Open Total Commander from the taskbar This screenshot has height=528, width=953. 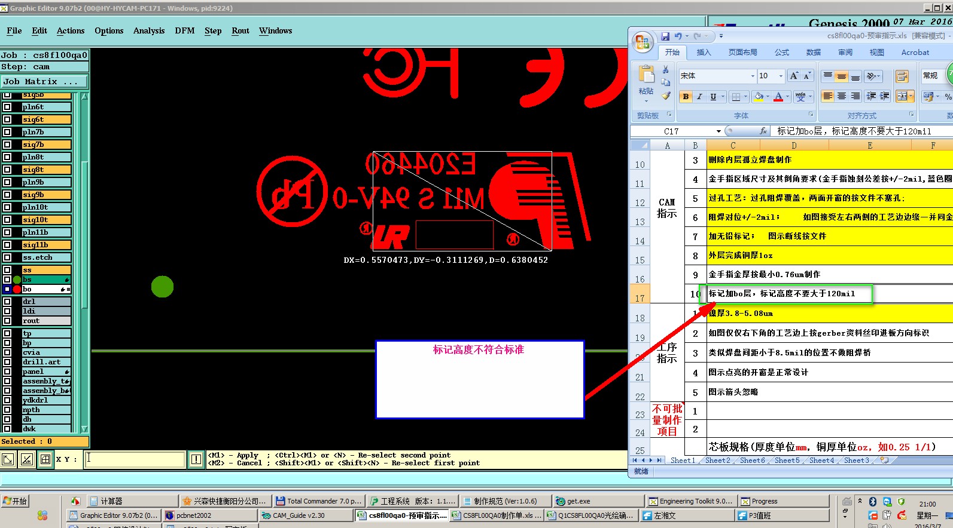tap(318, 501)
